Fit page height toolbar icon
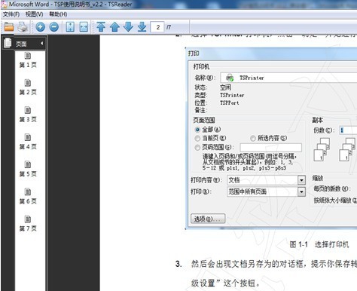The width and height of the screenshot is (357, 291). [70, 26]
